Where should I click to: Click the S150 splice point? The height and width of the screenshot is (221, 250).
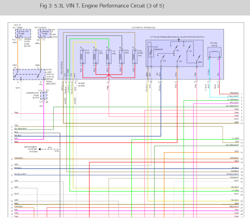coord(60,149)
